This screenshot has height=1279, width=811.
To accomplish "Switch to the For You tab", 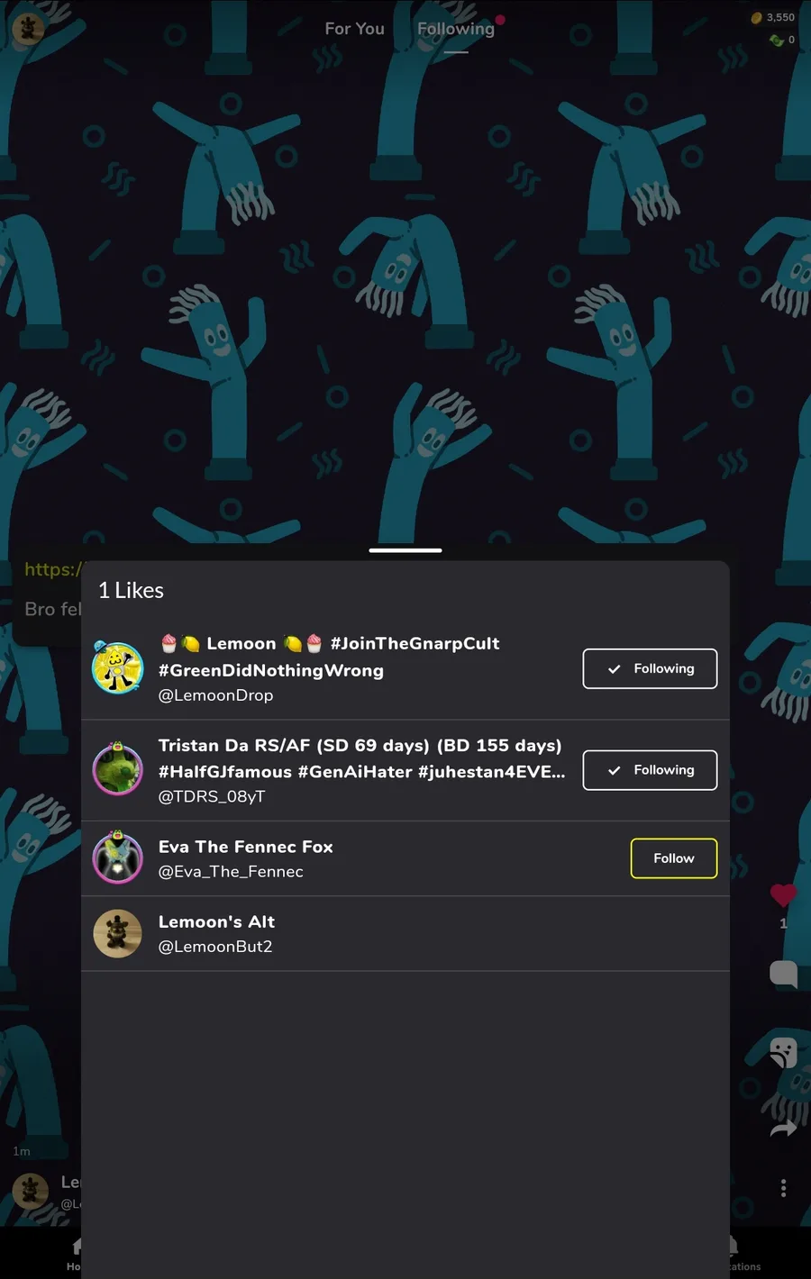I will 354,29.
